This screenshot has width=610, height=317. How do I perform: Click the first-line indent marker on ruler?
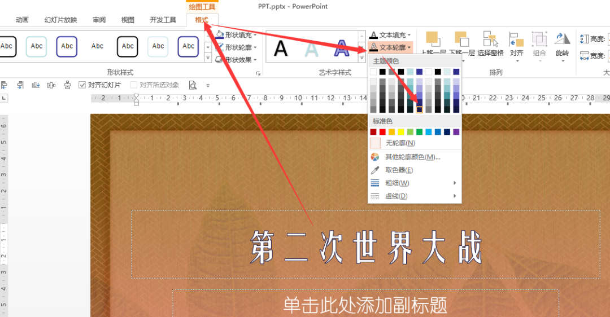click(136, 96)
